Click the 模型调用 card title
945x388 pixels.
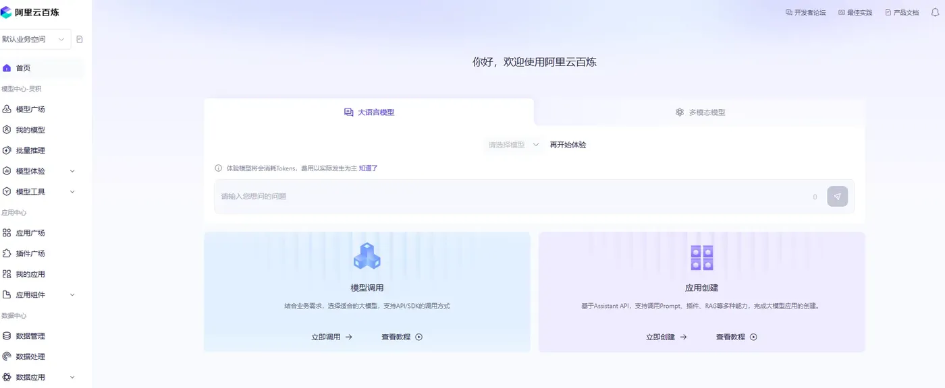click(367, 288)
